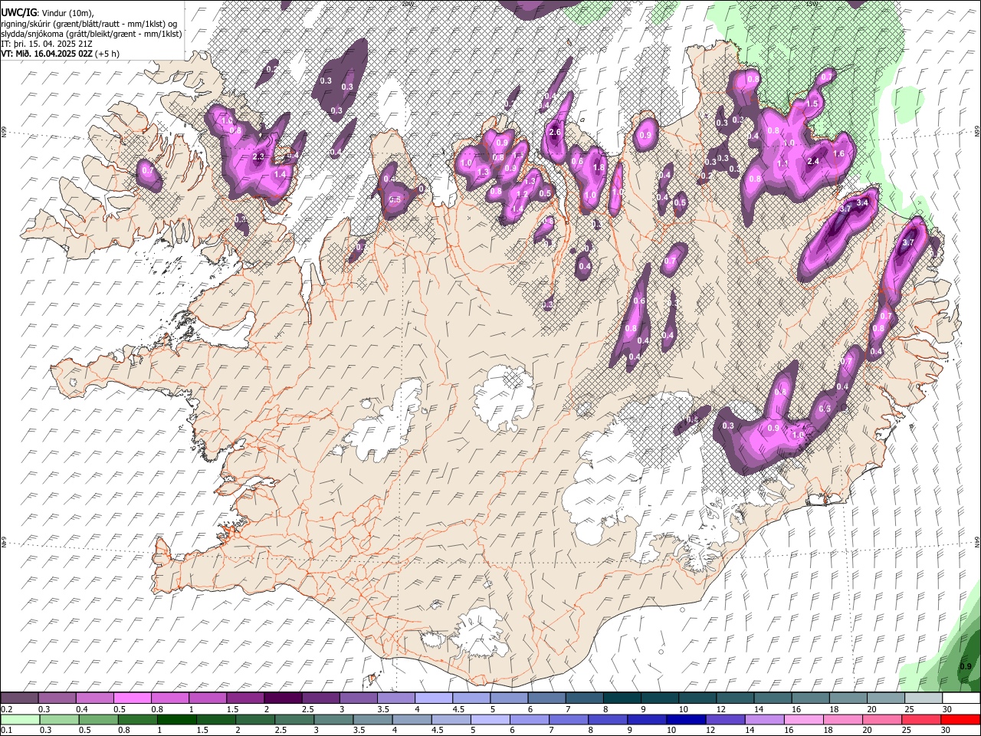Click the white swatch at 30 in top legend row
The height and width of the screenshot is (736, 981).
(x=960, y=698)
